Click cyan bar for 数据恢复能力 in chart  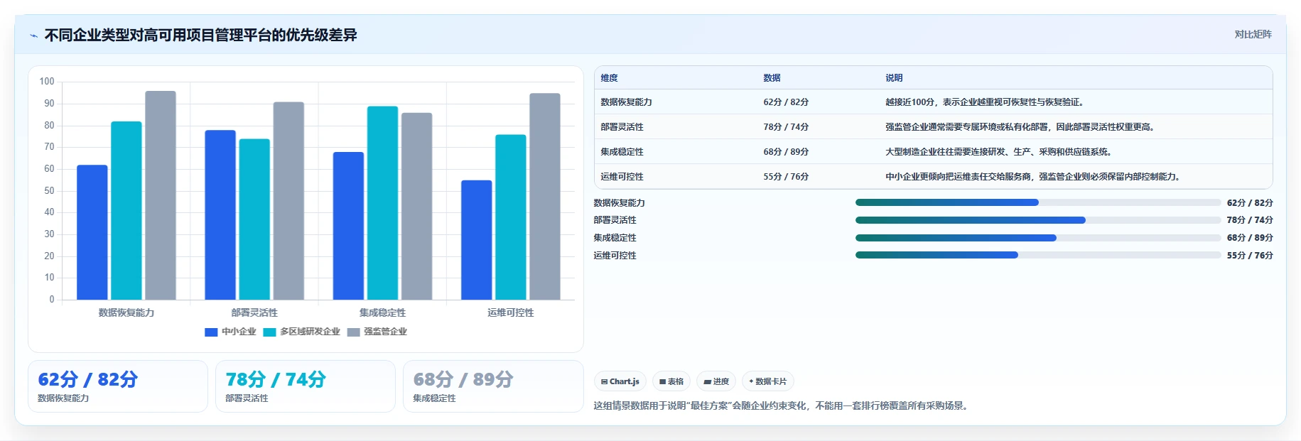pos(126,210)
